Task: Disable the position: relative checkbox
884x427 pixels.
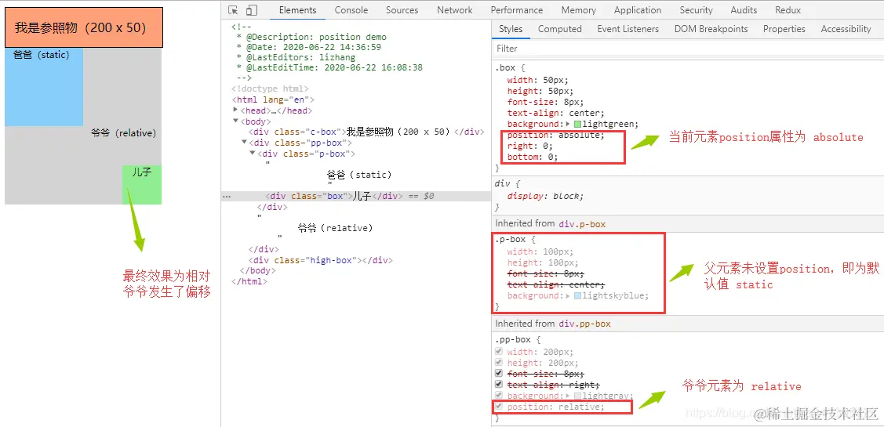Action: (x=498, y=407)
